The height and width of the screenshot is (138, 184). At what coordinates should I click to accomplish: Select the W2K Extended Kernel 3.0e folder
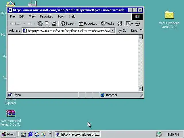169,20
